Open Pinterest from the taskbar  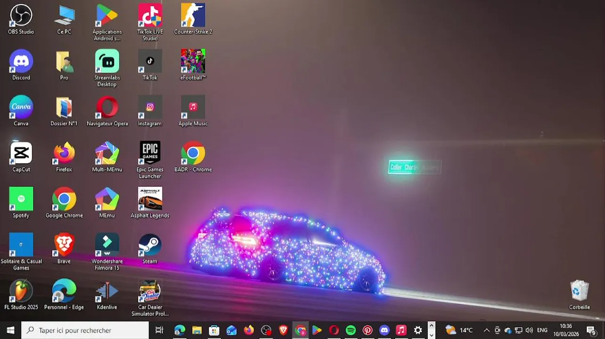(x=368, y=330)
